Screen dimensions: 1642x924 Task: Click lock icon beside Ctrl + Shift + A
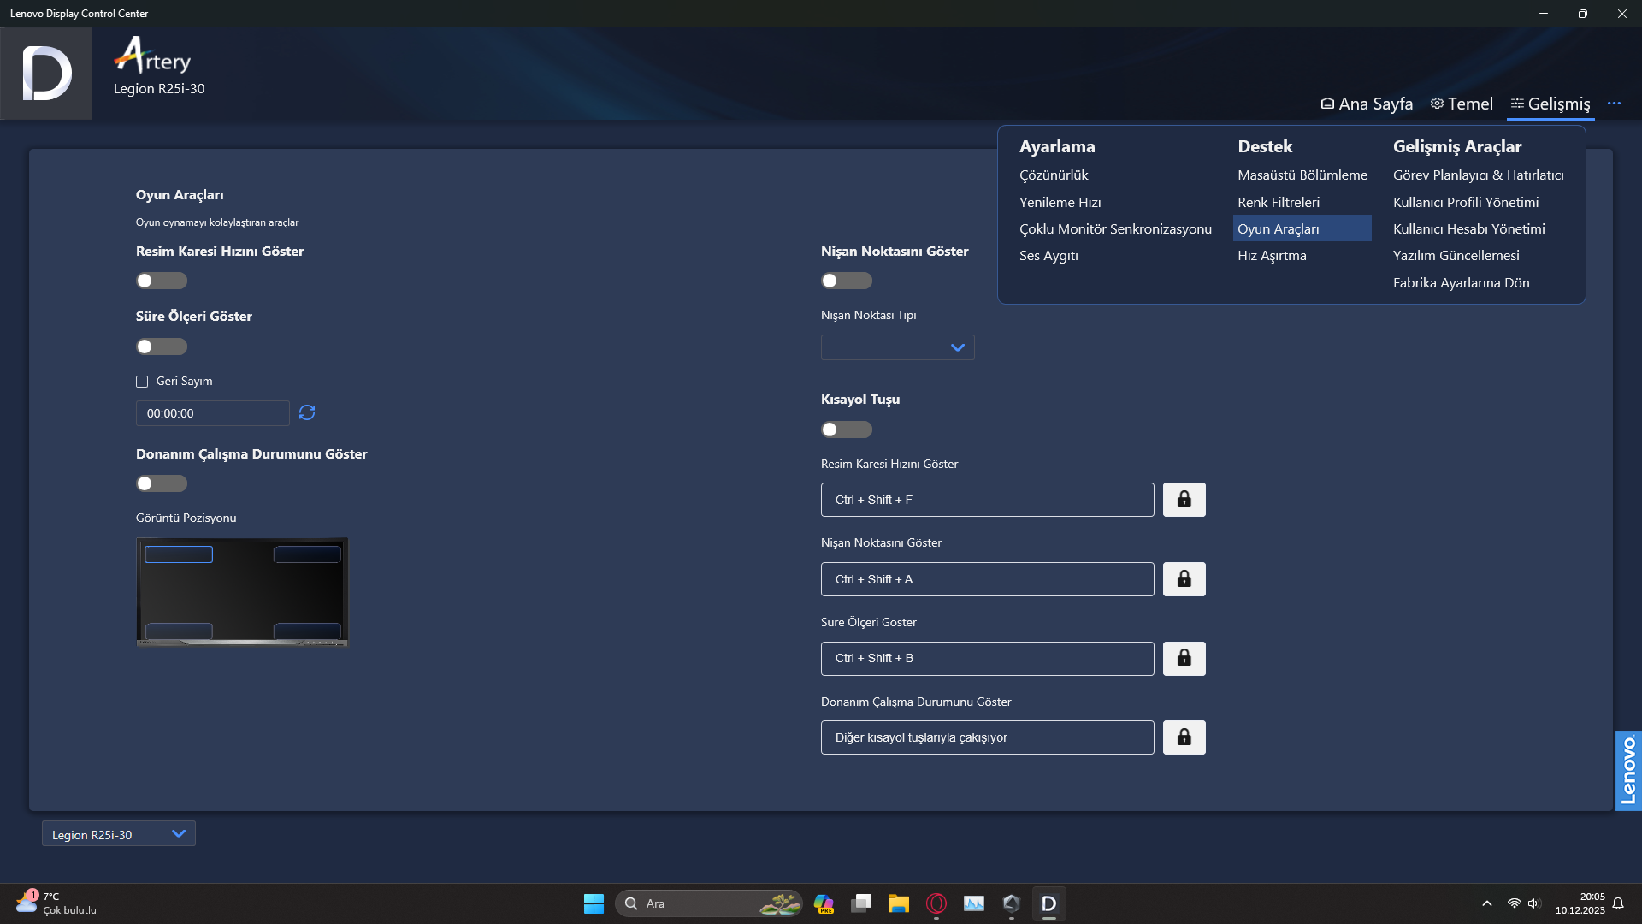(x=1184, y=579)
